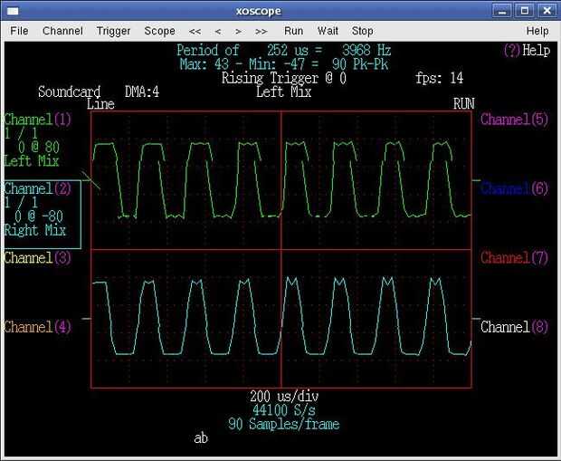Select Channel(6) blue label

pos(514,188)
